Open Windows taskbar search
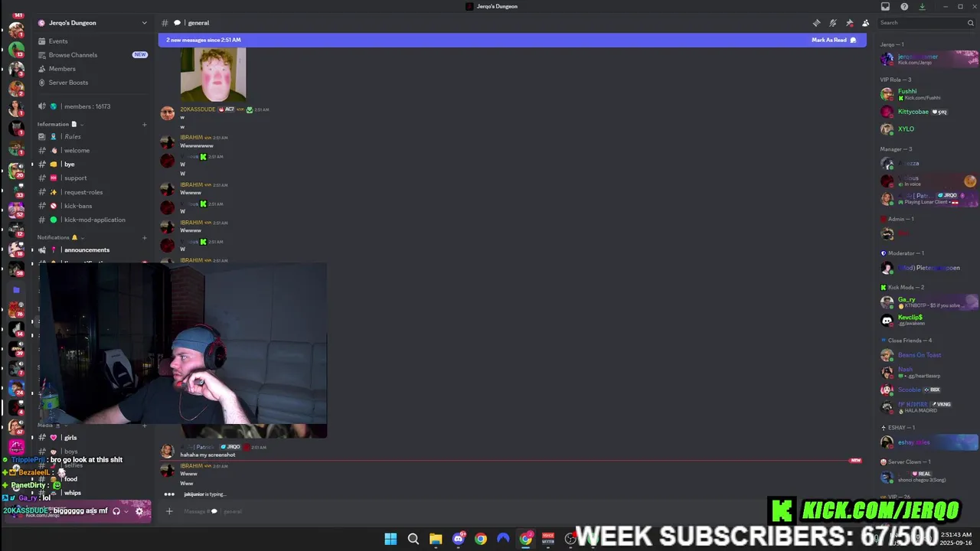Viewport: 980px width, 551px height. 413,539
